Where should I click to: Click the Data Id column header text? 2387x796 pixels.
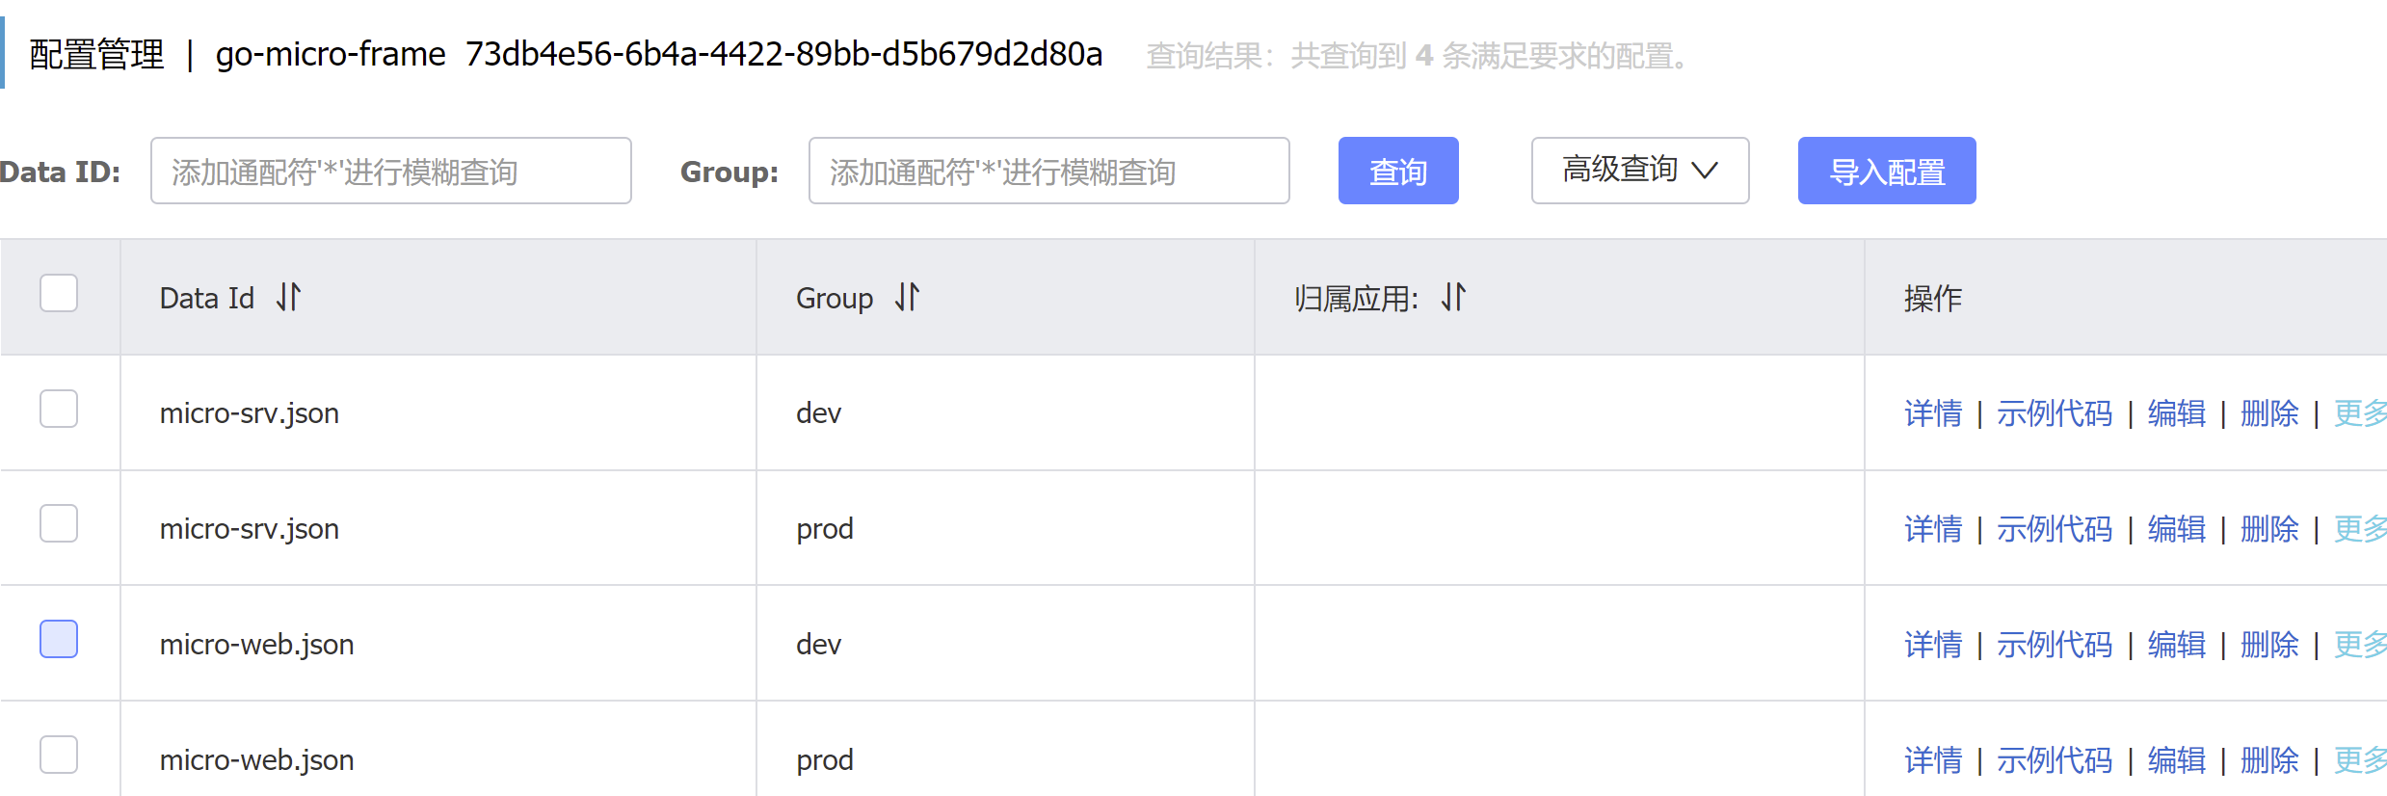pos(207,298)
